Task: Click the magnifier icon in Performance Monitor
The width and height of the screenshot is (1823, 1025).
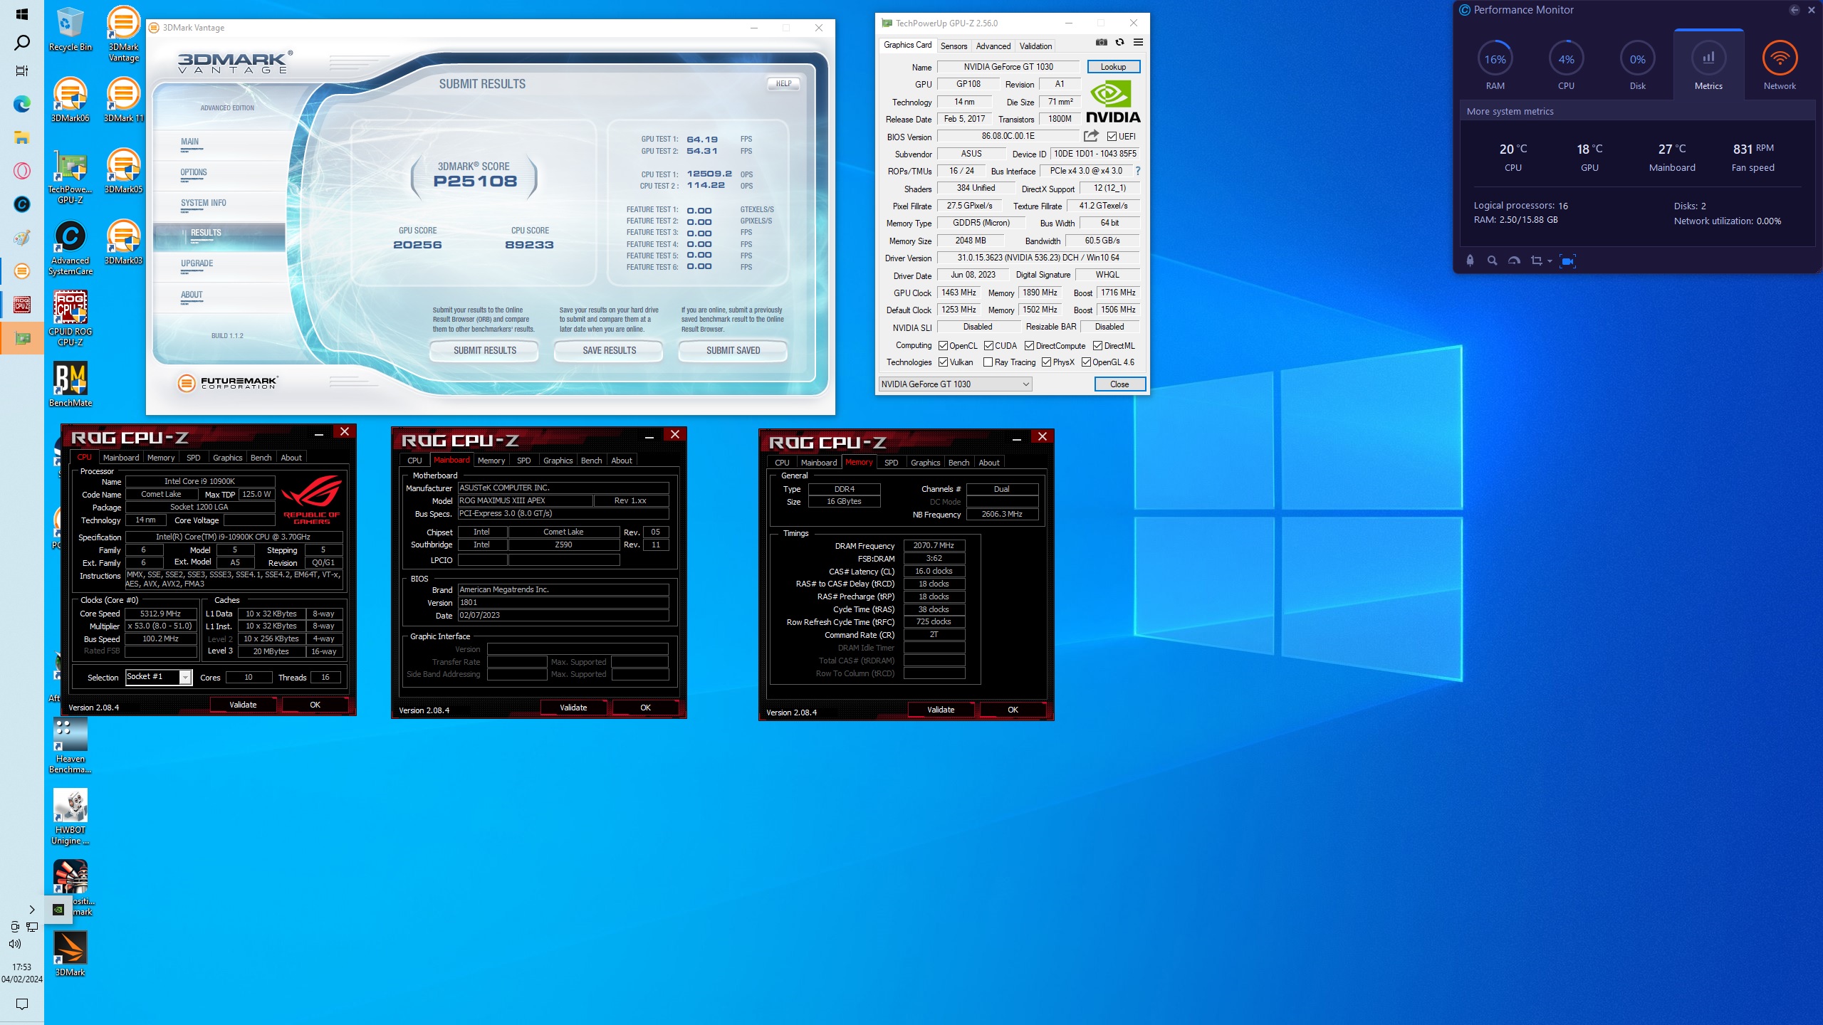Action: [1492, 261]
